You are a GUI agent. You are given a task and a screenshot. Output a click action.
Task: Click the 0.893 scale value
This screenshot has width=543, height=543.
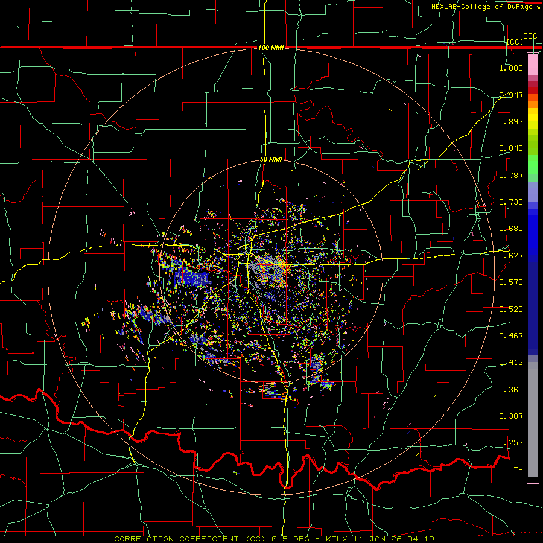point(511,121)
